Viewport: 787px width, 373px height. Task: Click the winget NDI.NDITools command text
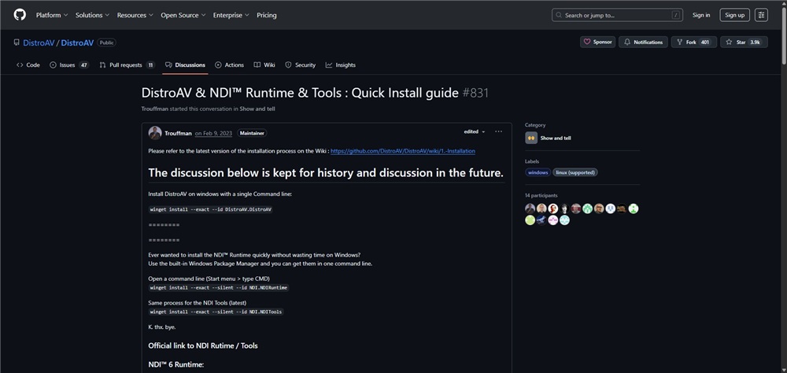(x=216, y=312)
